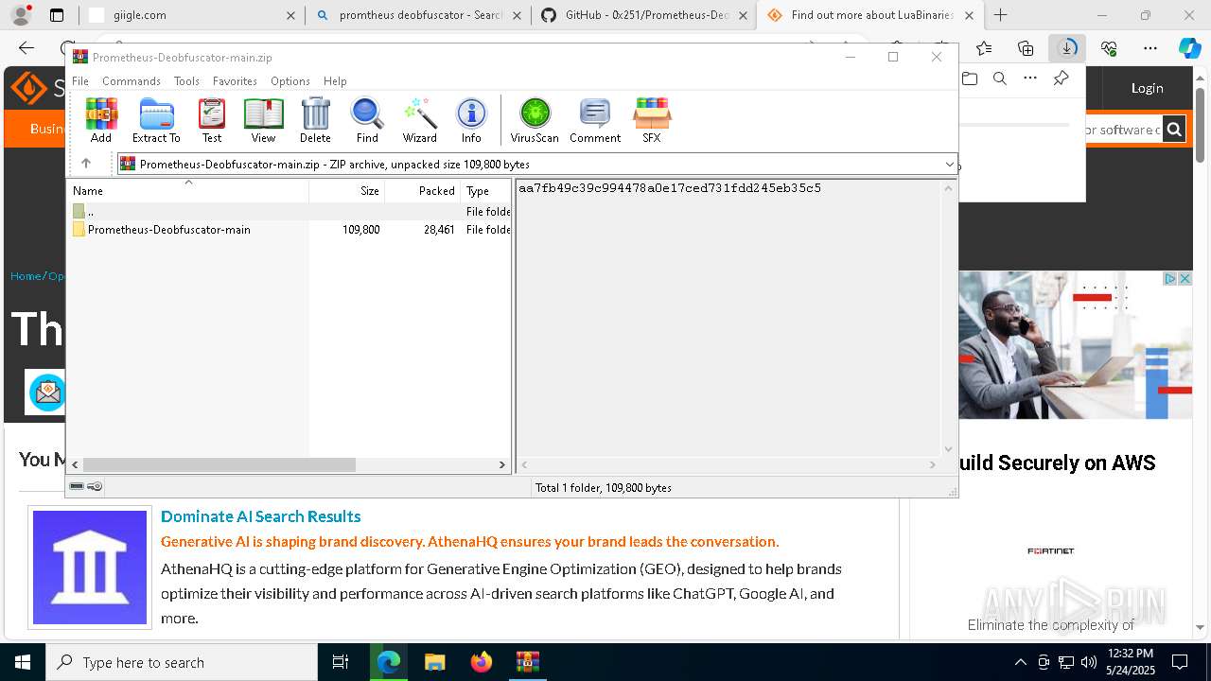
Task: Click the disk icon in WinRAR status bar
Action: (78, 487)
